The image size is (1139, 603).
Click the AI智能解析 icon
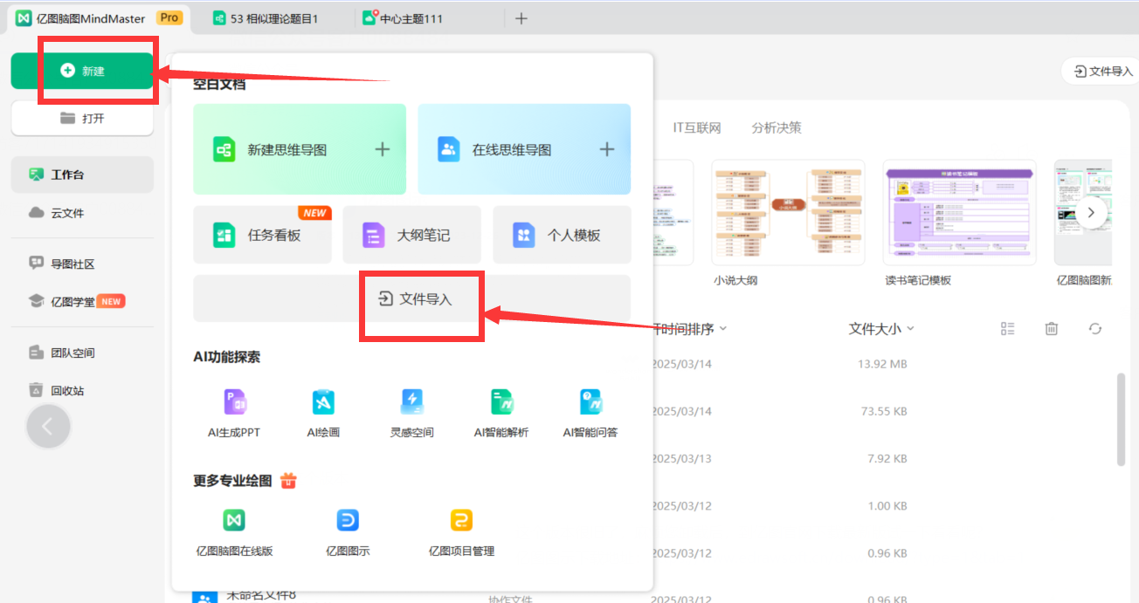(x=501, y=402)
